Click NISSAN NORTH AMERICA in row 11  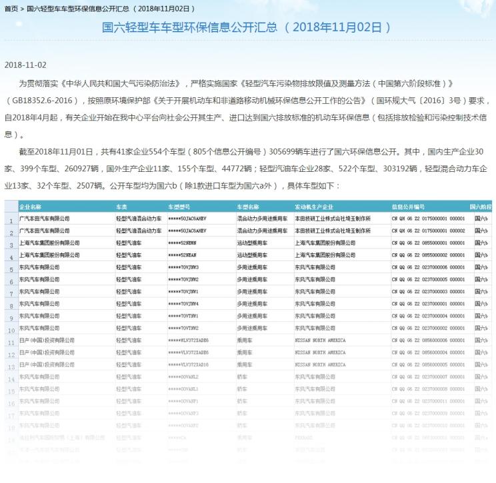[320, 340]
